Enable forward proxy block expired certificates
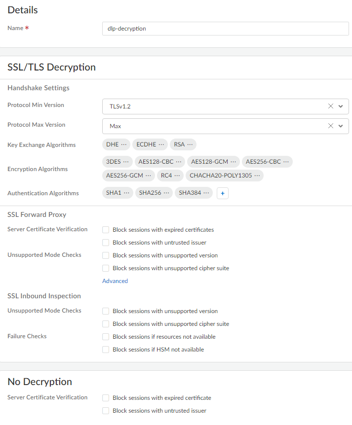The height and width of the screenshot is (425, 352). (x=106, y=230)
